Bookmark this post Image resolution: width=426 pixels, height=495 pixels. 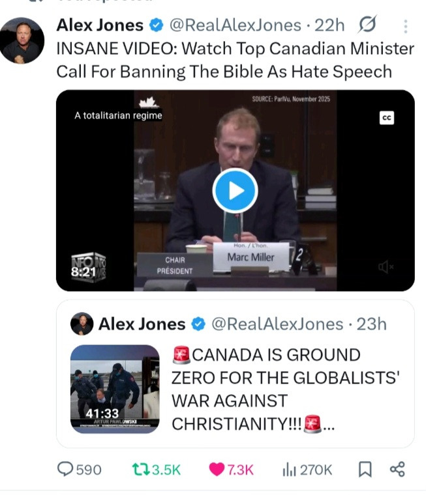click(x=366, y=469)
